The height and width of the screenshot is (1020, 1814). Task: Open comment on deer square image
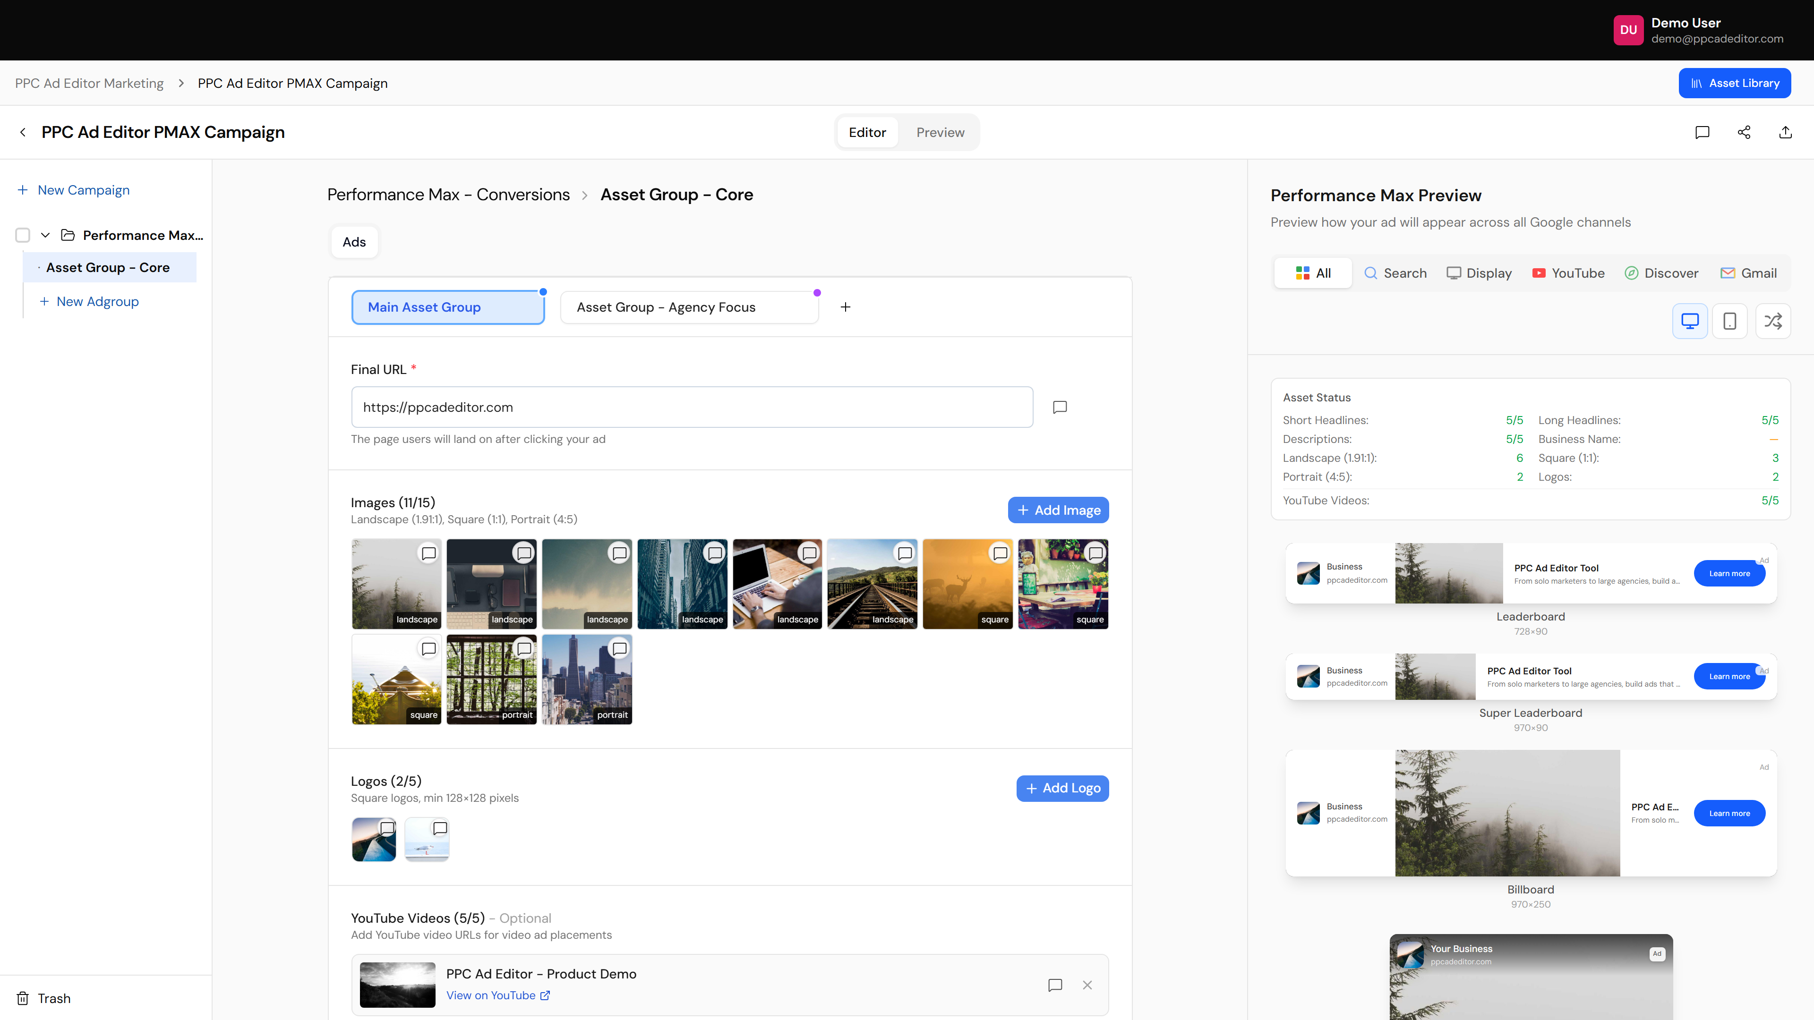[x=1000, y=553]
